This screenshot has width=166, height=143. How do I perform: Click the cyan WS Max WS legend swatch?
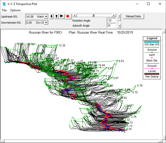click(152, 42)
